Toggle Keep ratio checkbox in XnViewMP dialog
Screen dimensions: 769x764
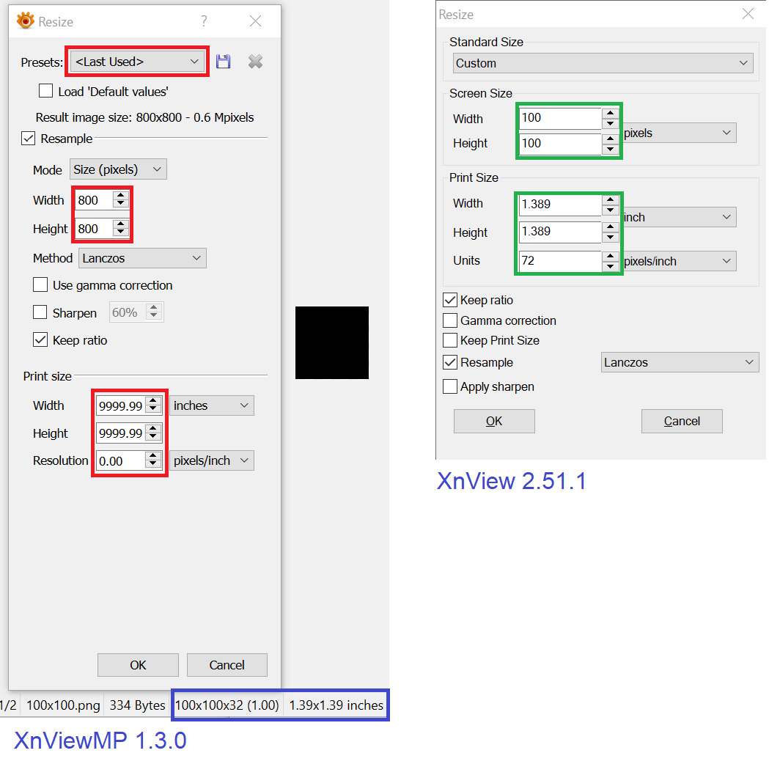(x=40, y=339)
